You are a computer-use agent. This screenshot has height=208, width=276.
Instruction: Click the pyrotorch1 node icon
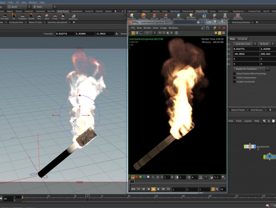pyautogui.click(x=250, y=146)
